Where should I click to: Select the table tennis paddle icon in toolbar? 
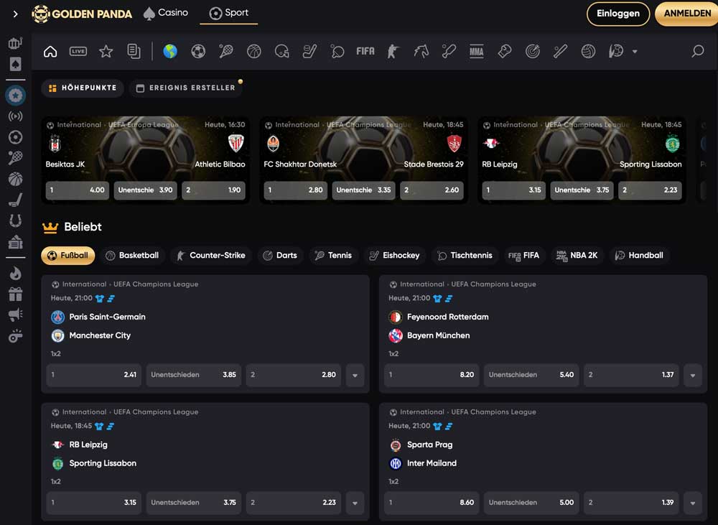tap(337, 51)
